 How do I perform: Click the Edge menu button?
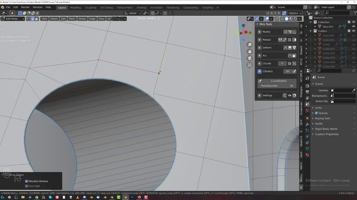[x=92, y=19]
